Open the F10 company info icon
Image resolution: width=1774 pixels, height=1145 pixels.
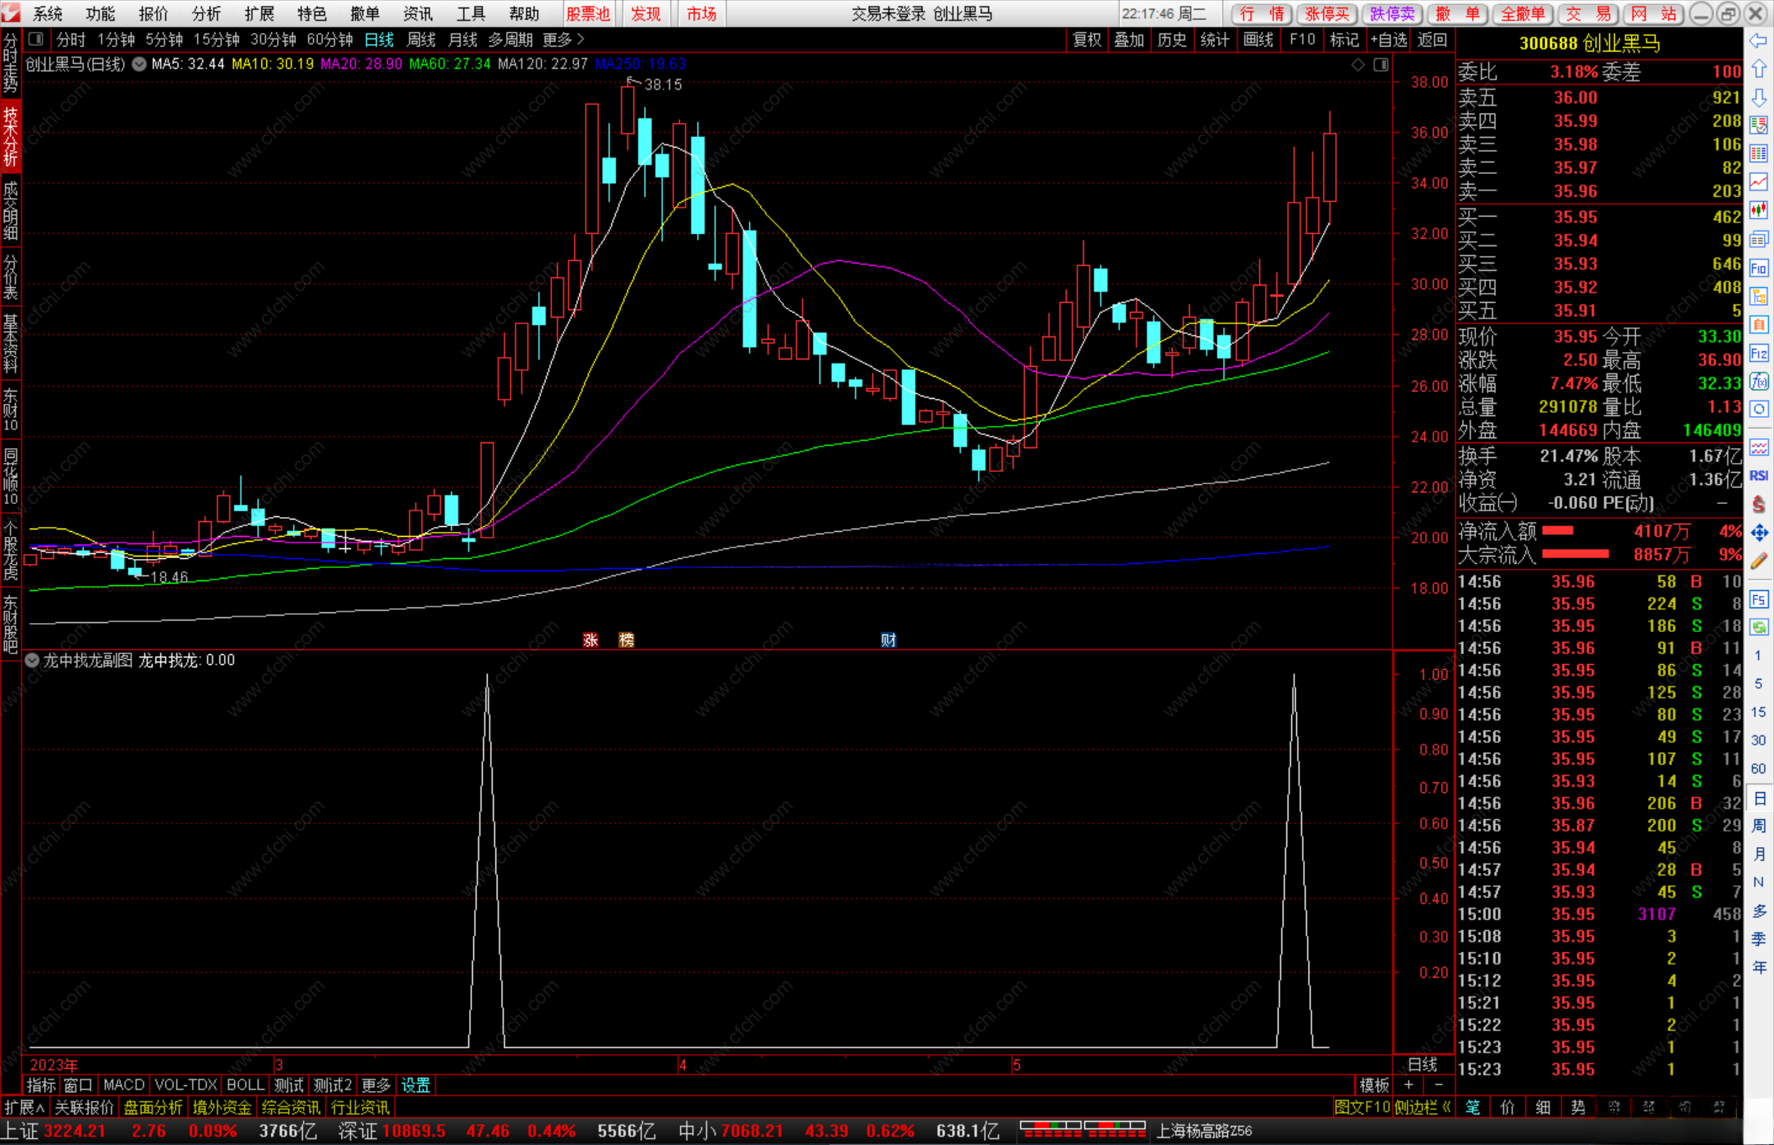point(1758,268)
